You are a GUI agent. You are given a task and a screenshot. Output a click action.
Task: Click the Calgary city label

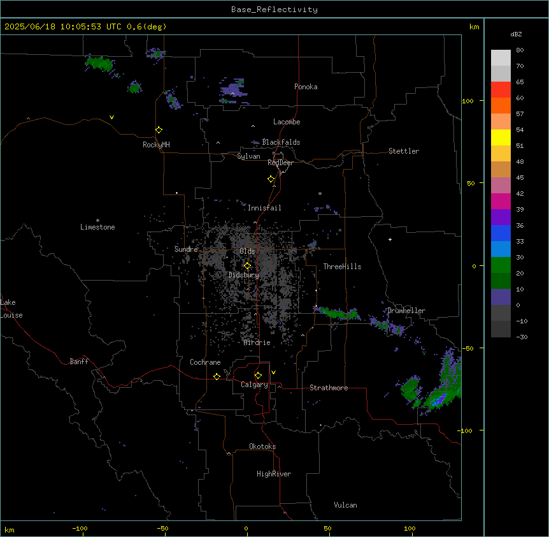pyautogui.click(x=254, y=385)
